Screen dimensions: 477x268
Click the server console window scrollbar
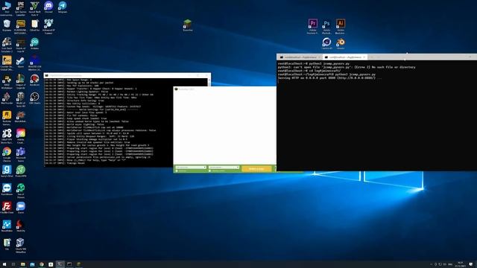click(209, 82)
